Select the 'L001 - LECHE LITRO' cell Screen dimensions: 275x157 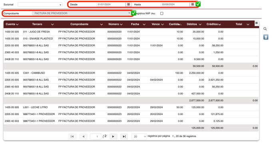35,107
